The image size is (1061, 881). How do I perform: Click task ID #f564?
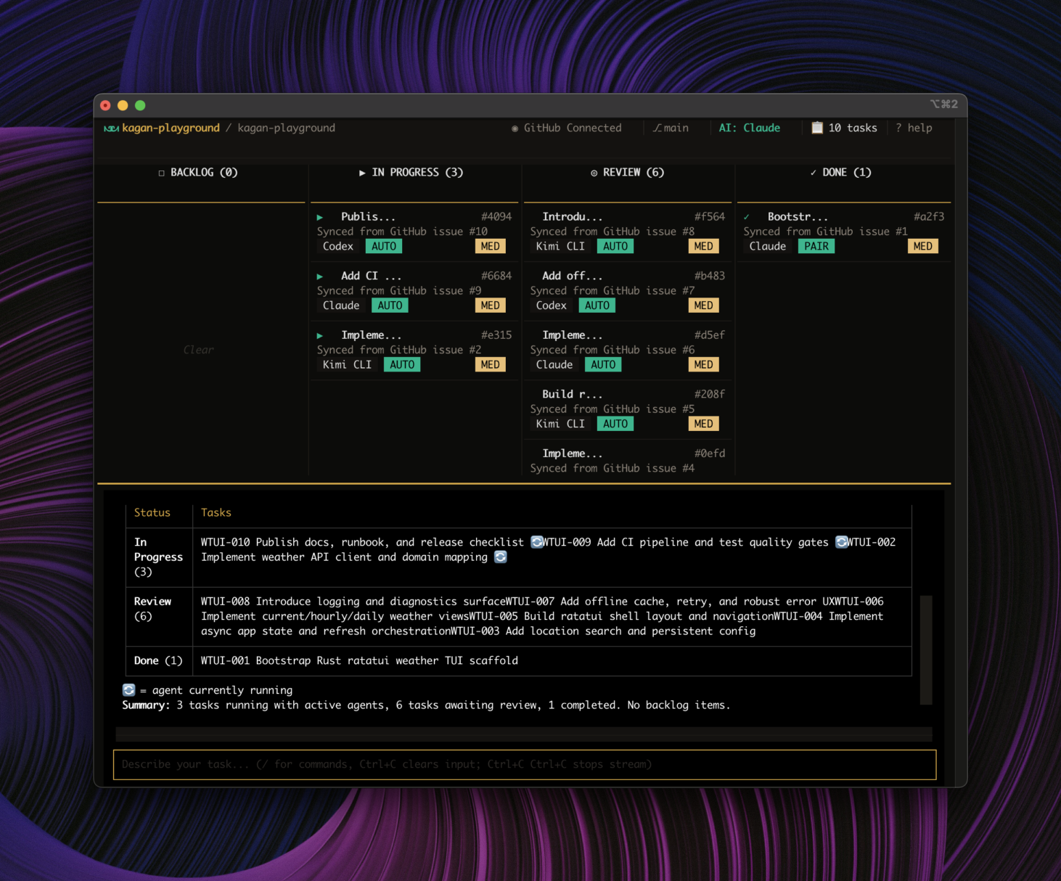point(710,217)
